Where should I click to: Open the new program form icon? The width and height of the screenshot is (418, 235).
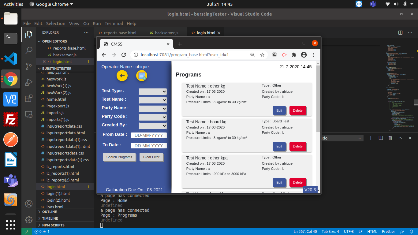coord(141,76)
